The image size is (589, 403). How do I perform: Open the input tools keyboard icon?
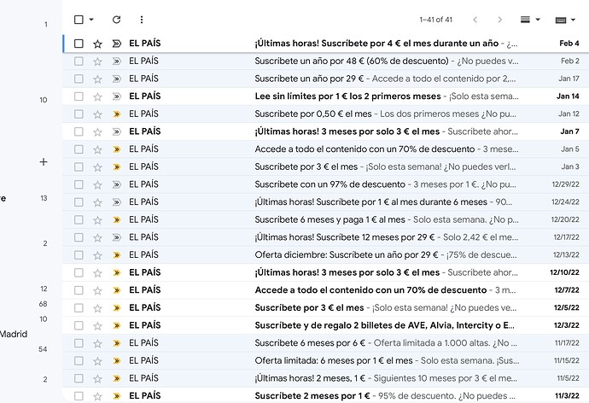click(561, 20)
